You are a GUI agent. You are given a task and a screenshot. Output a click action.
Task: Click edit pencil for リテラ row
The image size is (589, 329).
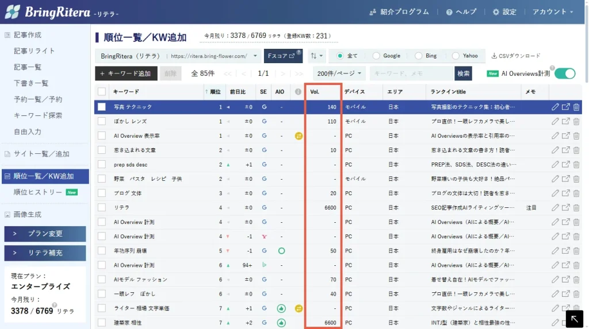[x=555, y=207]
